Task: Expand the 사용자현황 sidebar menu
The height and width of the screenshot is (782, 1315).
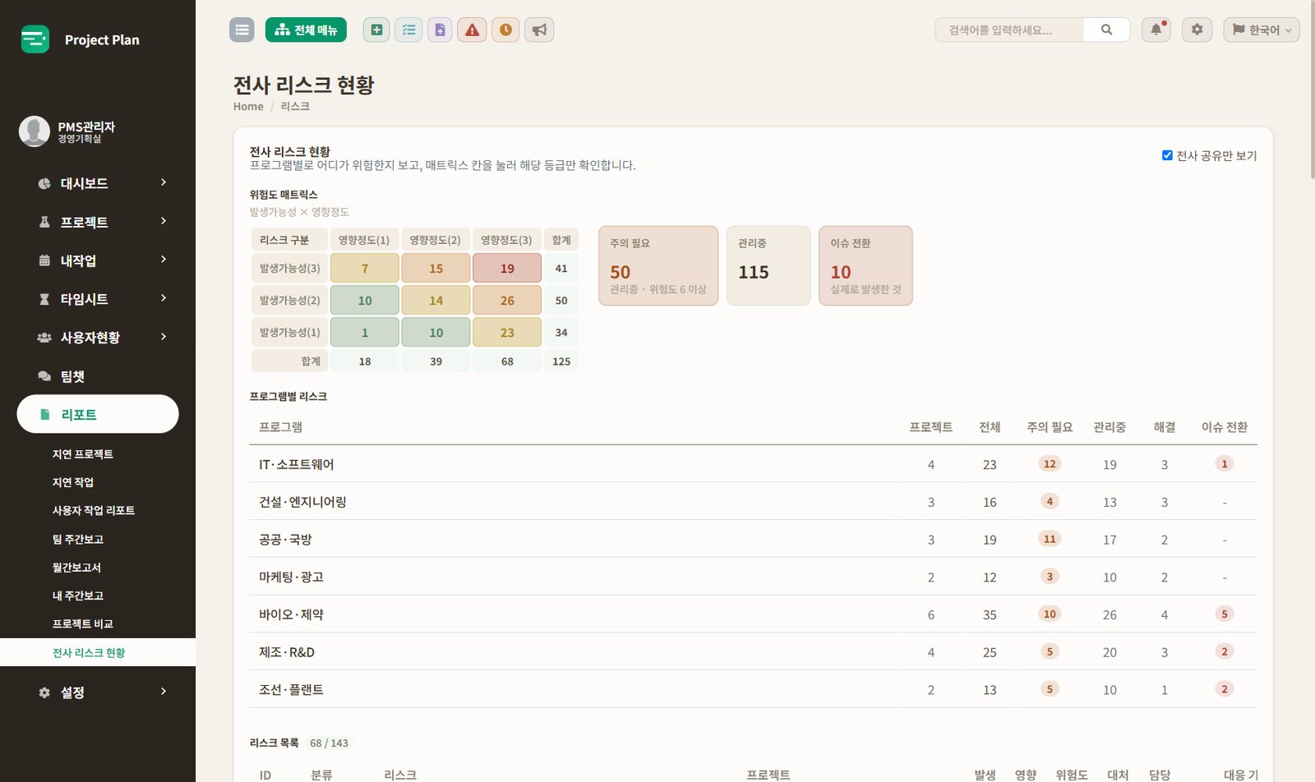Action: (x=98, y=338)
